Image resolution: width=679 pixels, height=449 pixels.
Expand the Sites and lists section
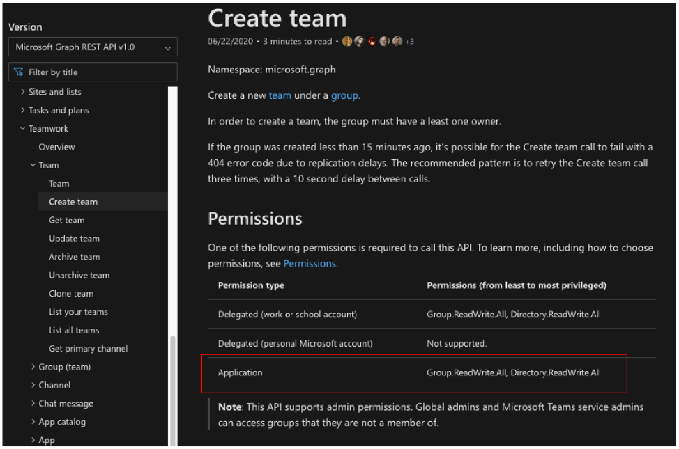(22, 92)
